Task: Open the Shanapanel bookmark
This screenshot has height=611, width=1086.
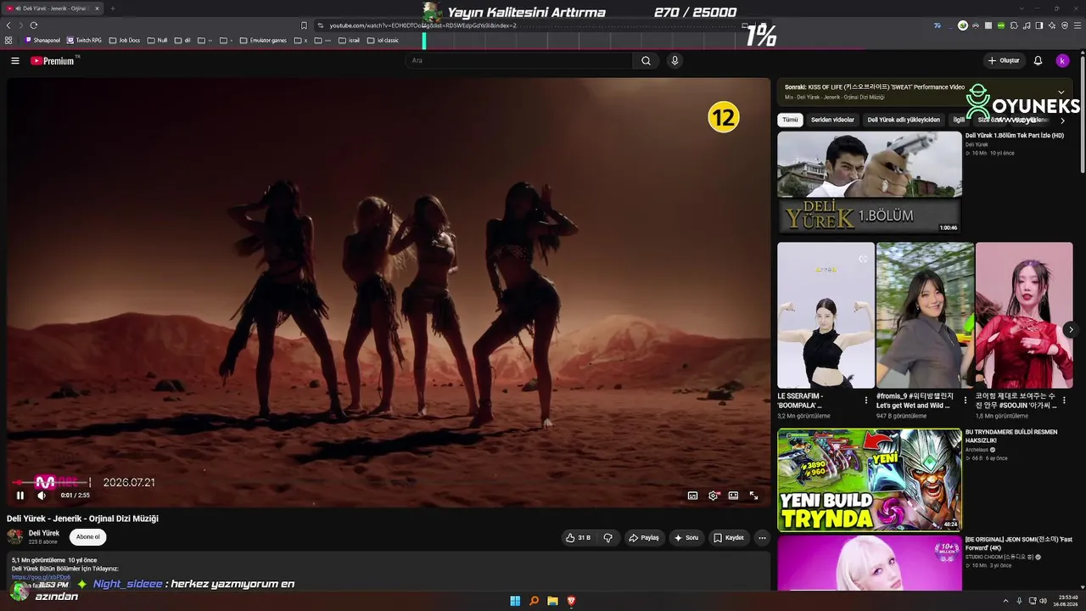Action: point(43,40)
